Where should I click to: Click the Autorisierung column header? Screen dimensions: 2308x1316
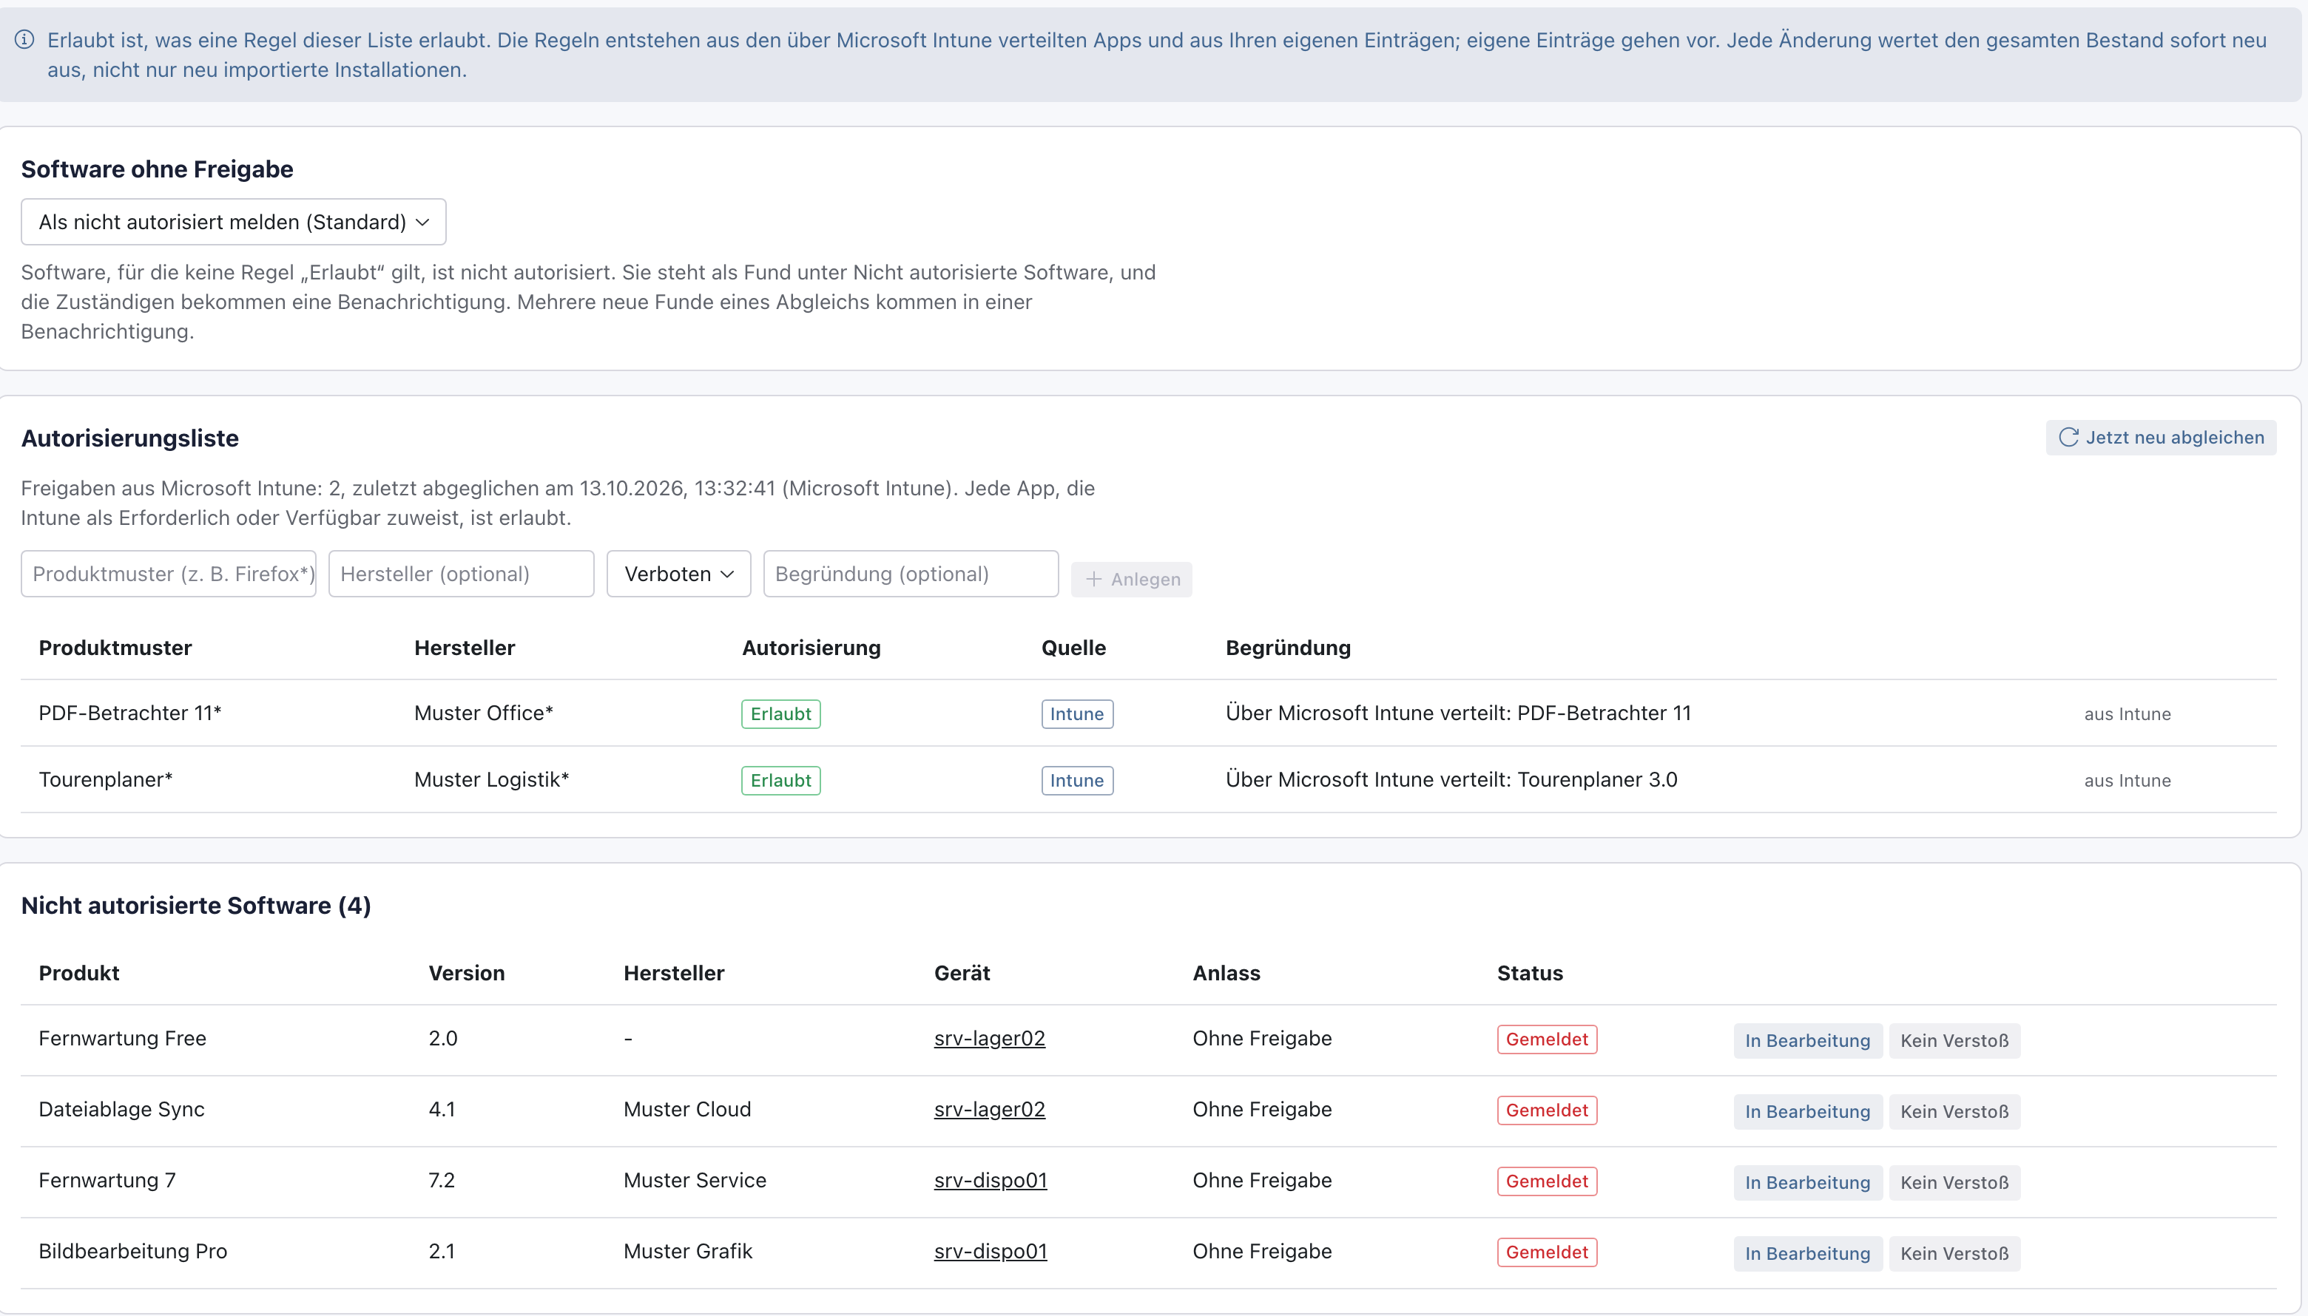pyautogui.click(x=811, y=647)
